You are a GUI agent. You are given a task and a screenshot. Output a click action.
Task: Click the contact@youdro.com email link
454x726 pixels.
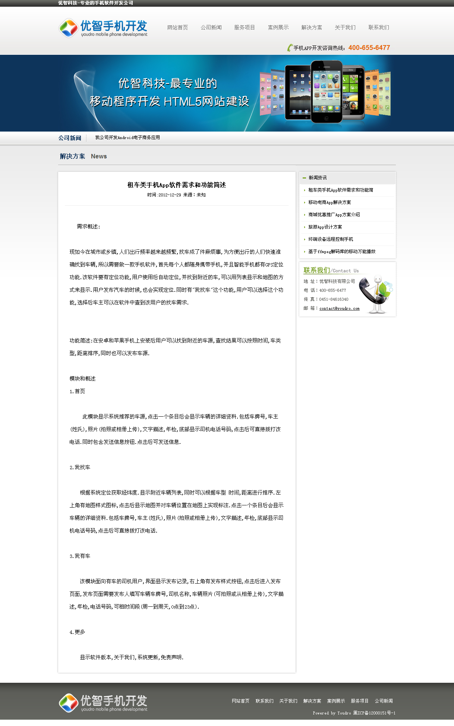pyautogui.click(x=339, y=309)
